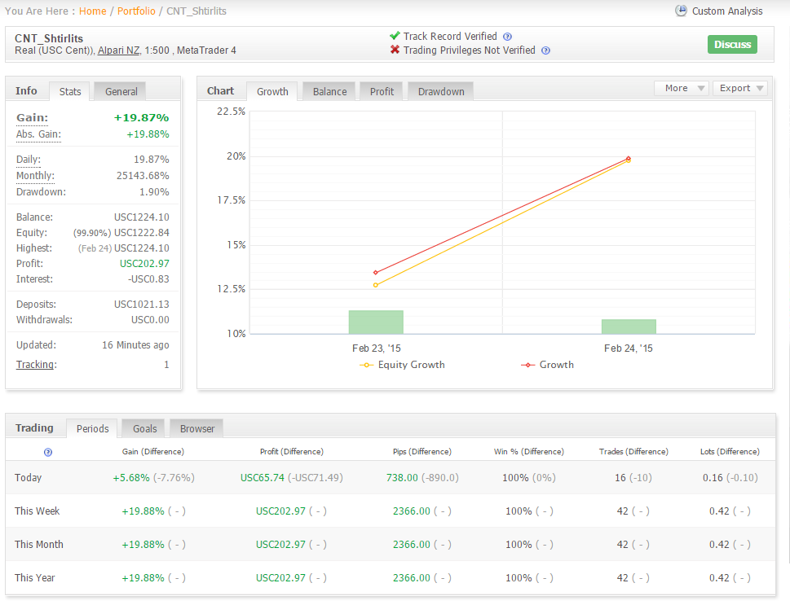The height and width of the screenshot is (605, 790).
Task: Click the Daily label
Action: click(x=29, y=160)
